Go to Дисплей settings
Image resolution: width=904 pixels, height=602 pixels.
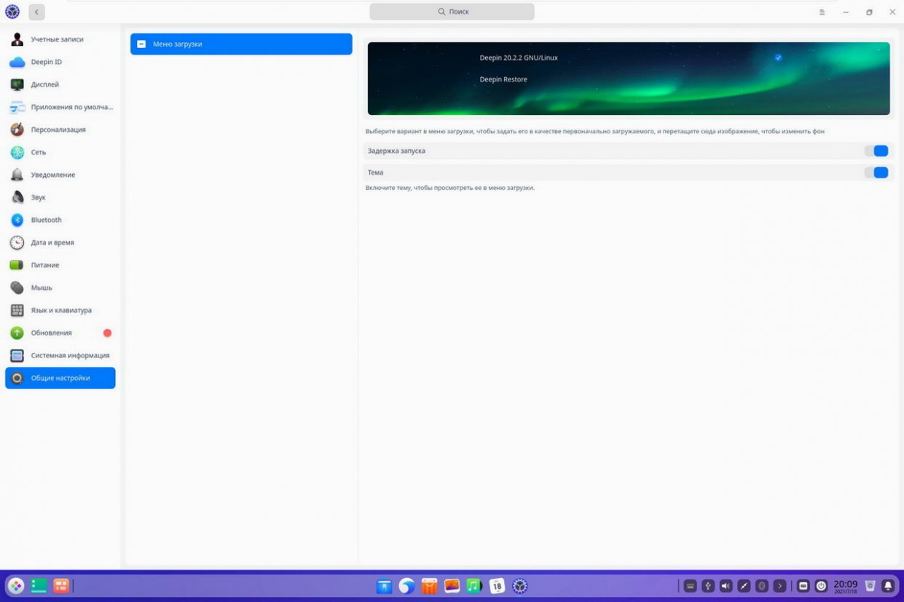pyautogui.click(x=44, y=84)
